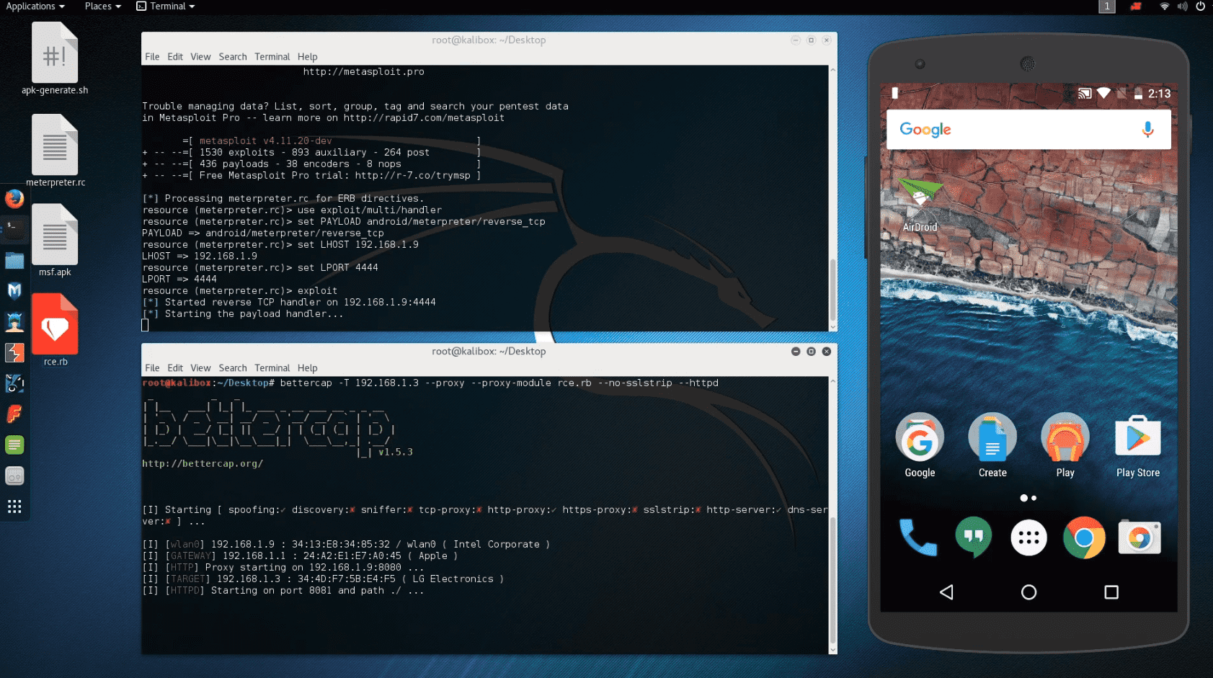Open the Play folder on the phone
Viewport: 1213px width, 678px height.
tap(1065, 445)
